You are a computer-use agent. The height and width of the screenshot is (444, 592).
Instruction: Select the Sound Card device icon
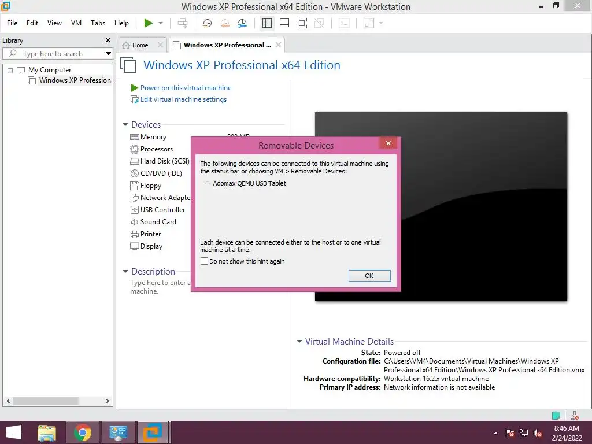134,222
